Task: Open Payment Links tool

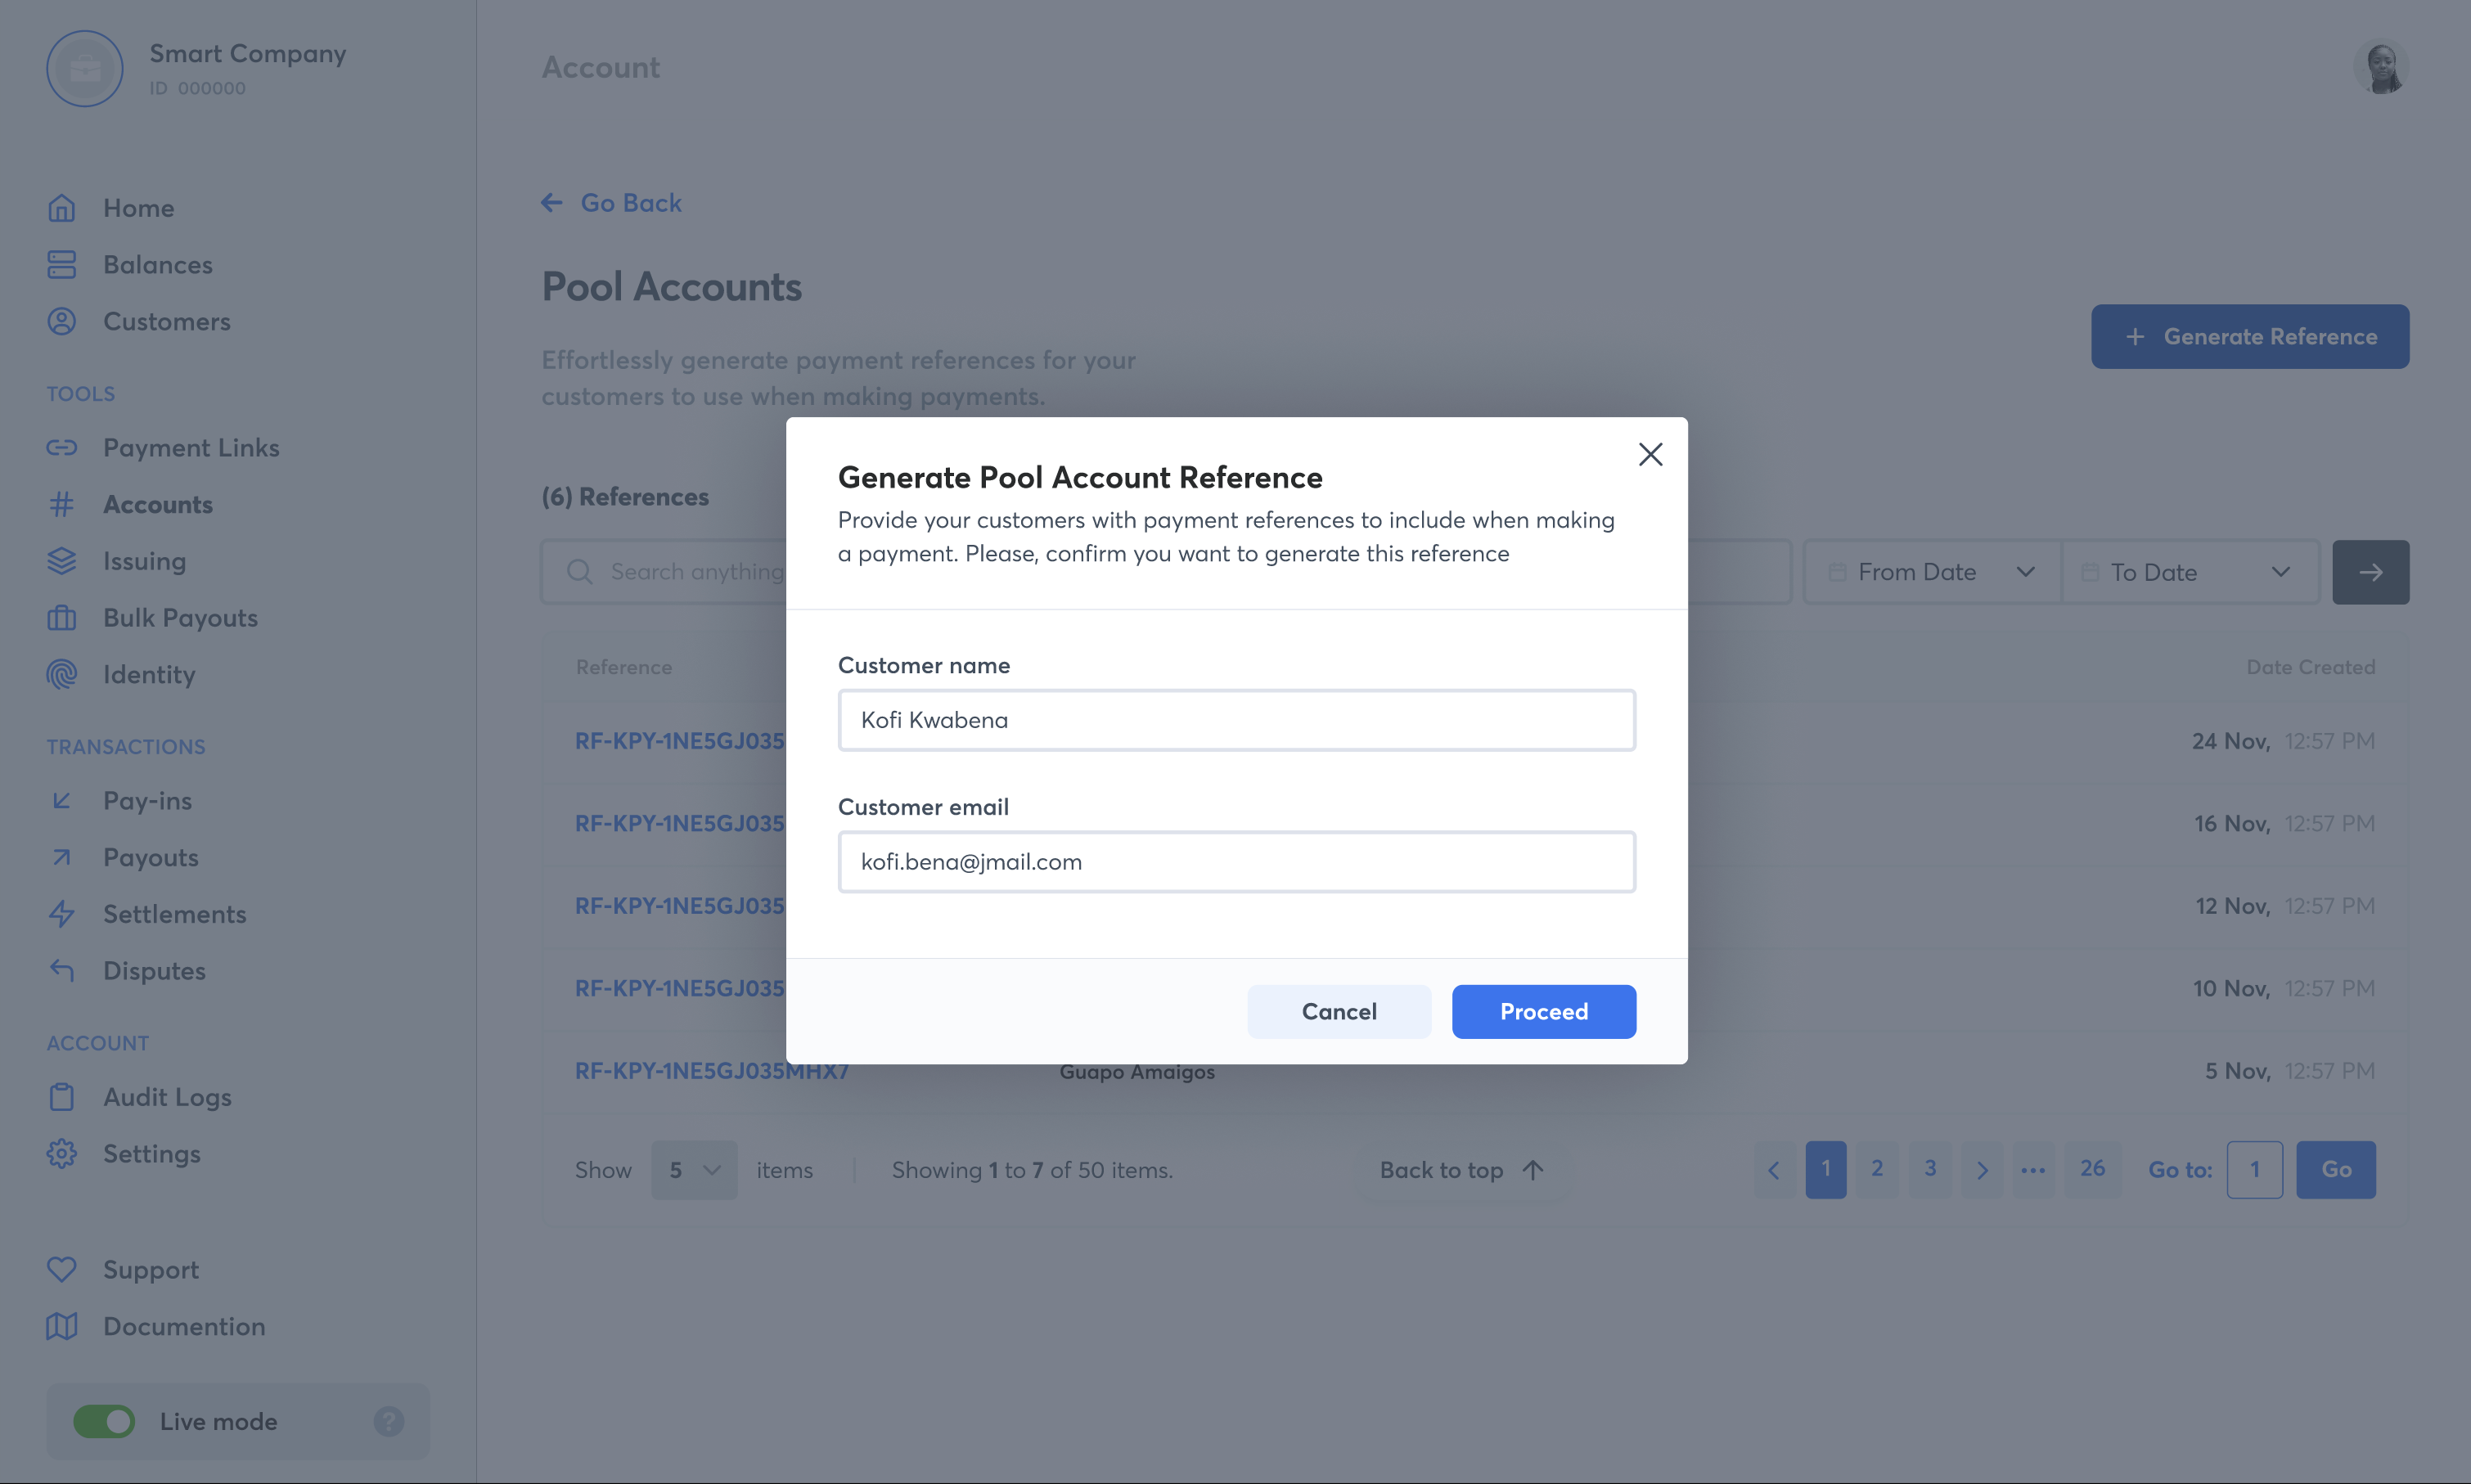Action: tap(191, 448)
